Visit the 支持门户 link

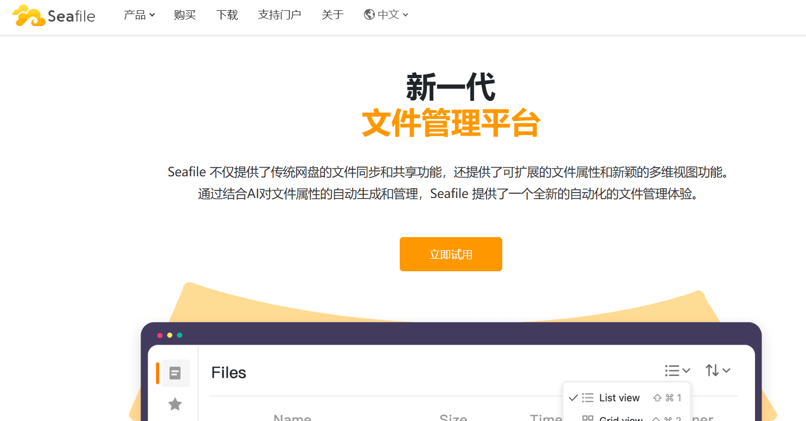pyautogui.click(x=279, y=15)
